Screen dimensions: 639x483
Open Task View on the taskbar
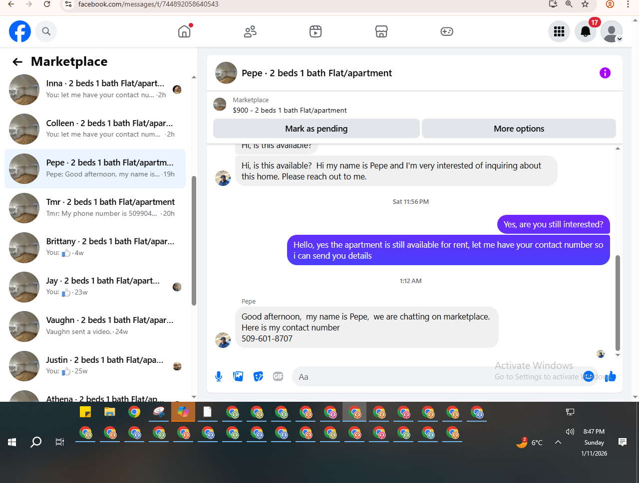pyautogui.click(x=60, y=442)
